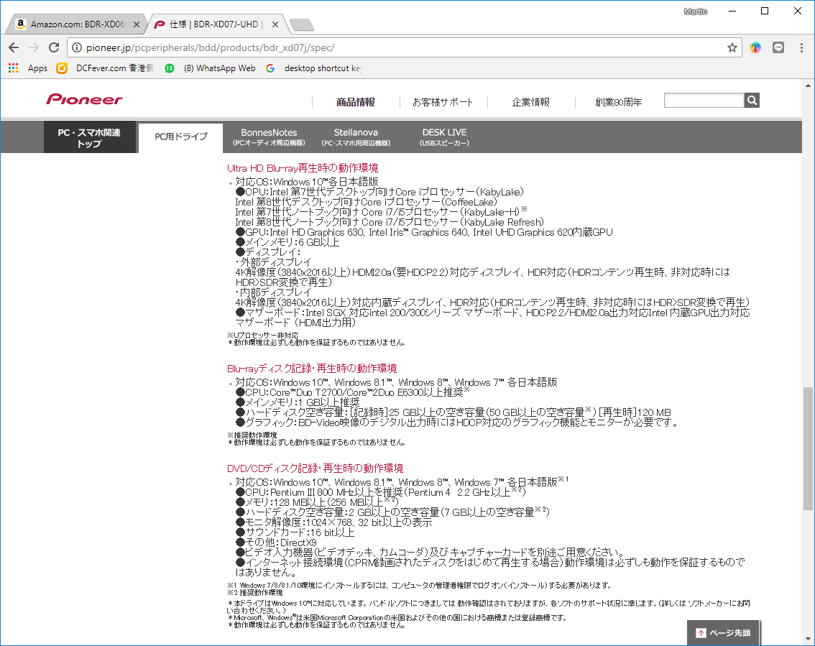Click the line モニタ解像度：1024×768

click(x=333, y=522)
